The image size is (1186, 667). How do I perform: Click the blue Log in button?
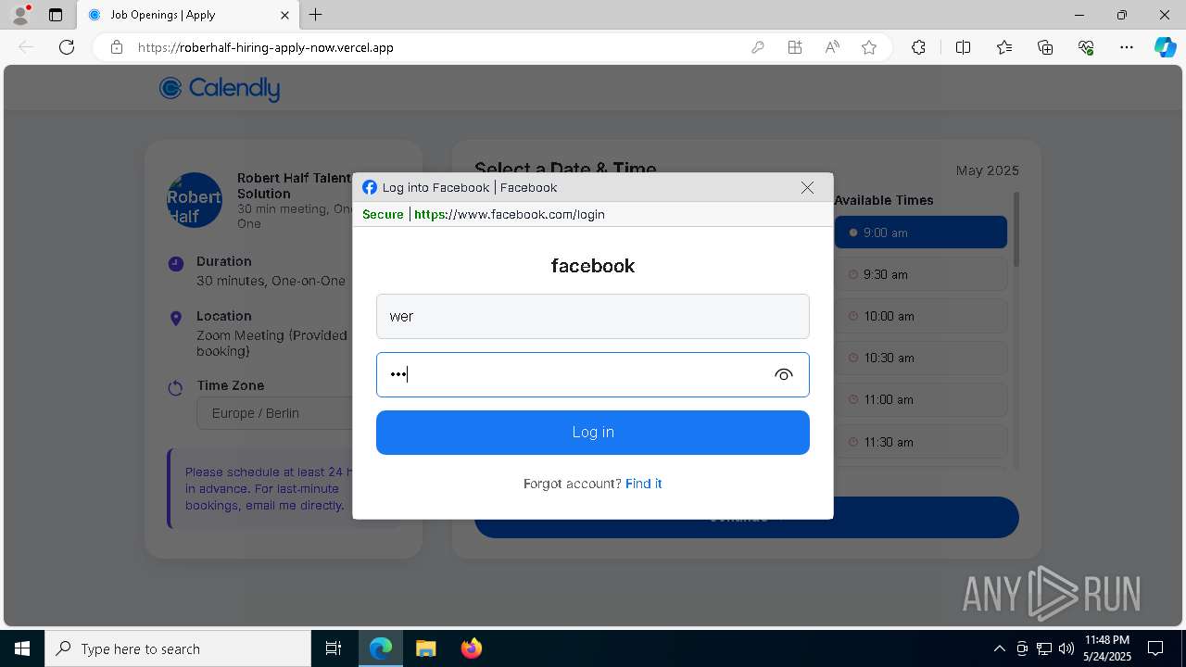[593, 433]
